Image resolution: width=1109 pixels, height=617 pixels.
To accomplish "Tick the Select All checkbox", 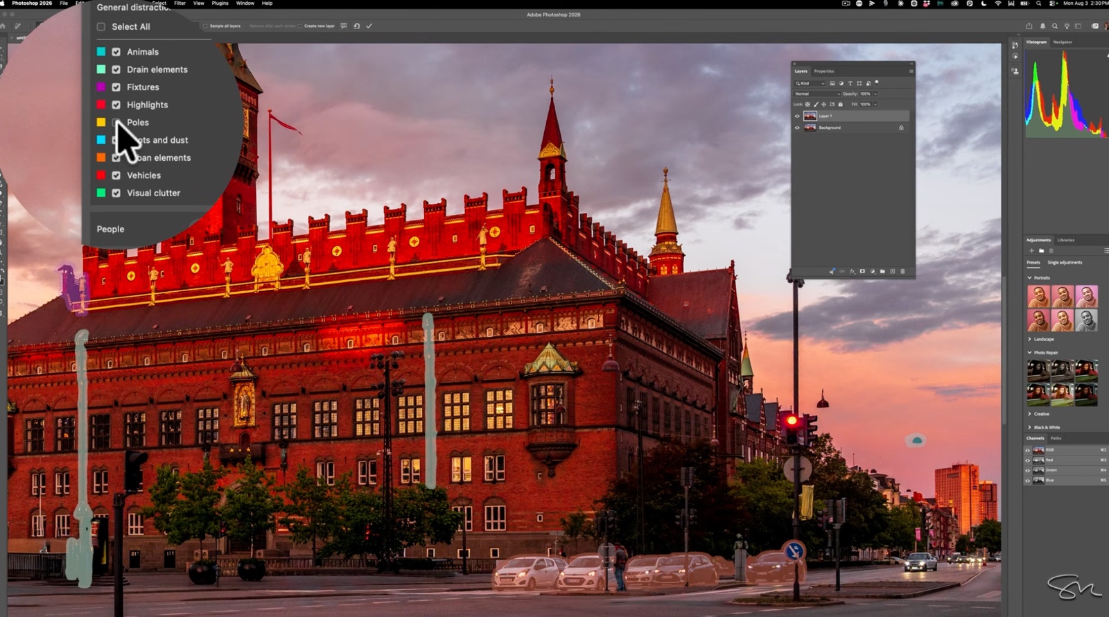I will click(101, 27).
